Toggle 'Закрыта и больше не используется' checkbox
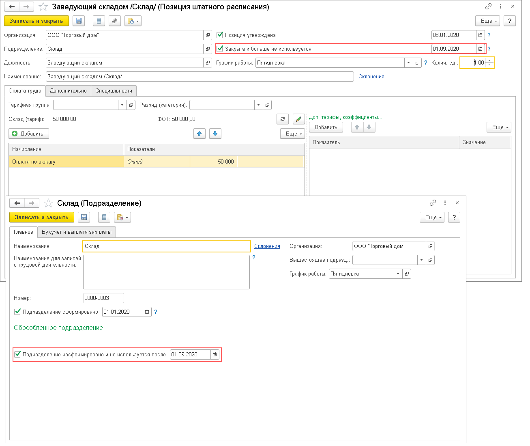530x446 pixels. tap(220, 49)
